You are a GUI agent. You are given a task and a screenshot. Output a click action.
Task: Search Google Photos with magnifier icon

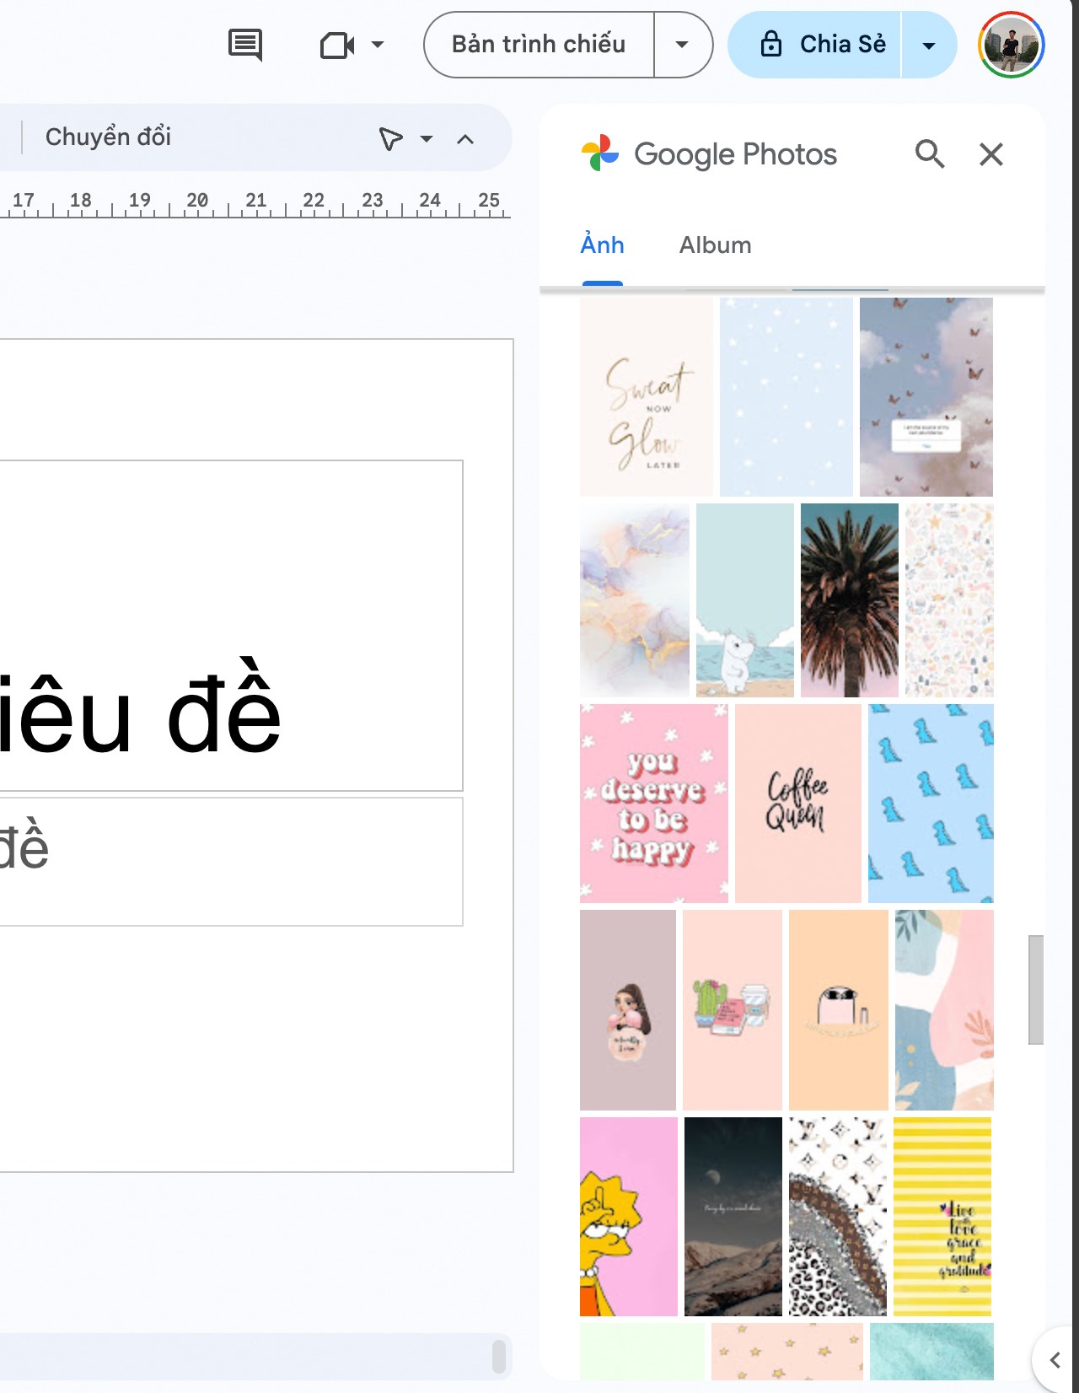pos(930,154)
